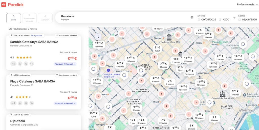
Task: Click the Basílica de Santa Maria church icon
Action: 245,95
